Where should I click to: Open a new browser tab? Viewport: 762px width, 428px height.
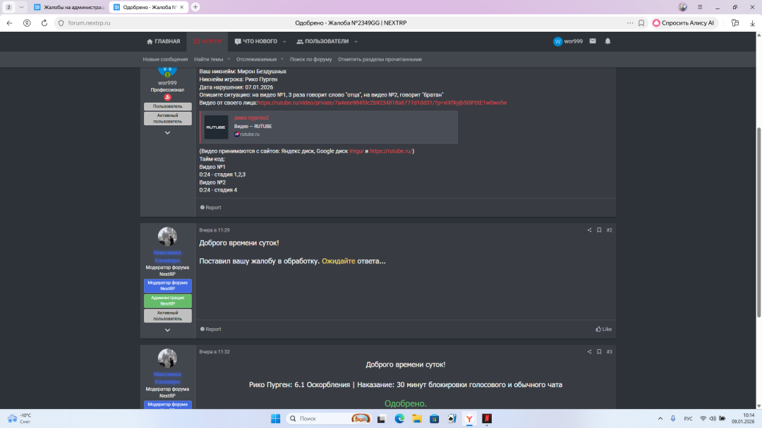click(x=195, y=7)
